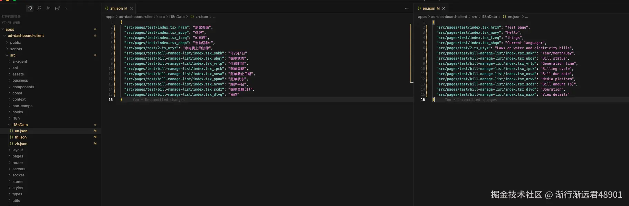Open the left editor's more actions menu
Image resolution: width=629 pixels, height=206 pixels.
coord(407,8)
